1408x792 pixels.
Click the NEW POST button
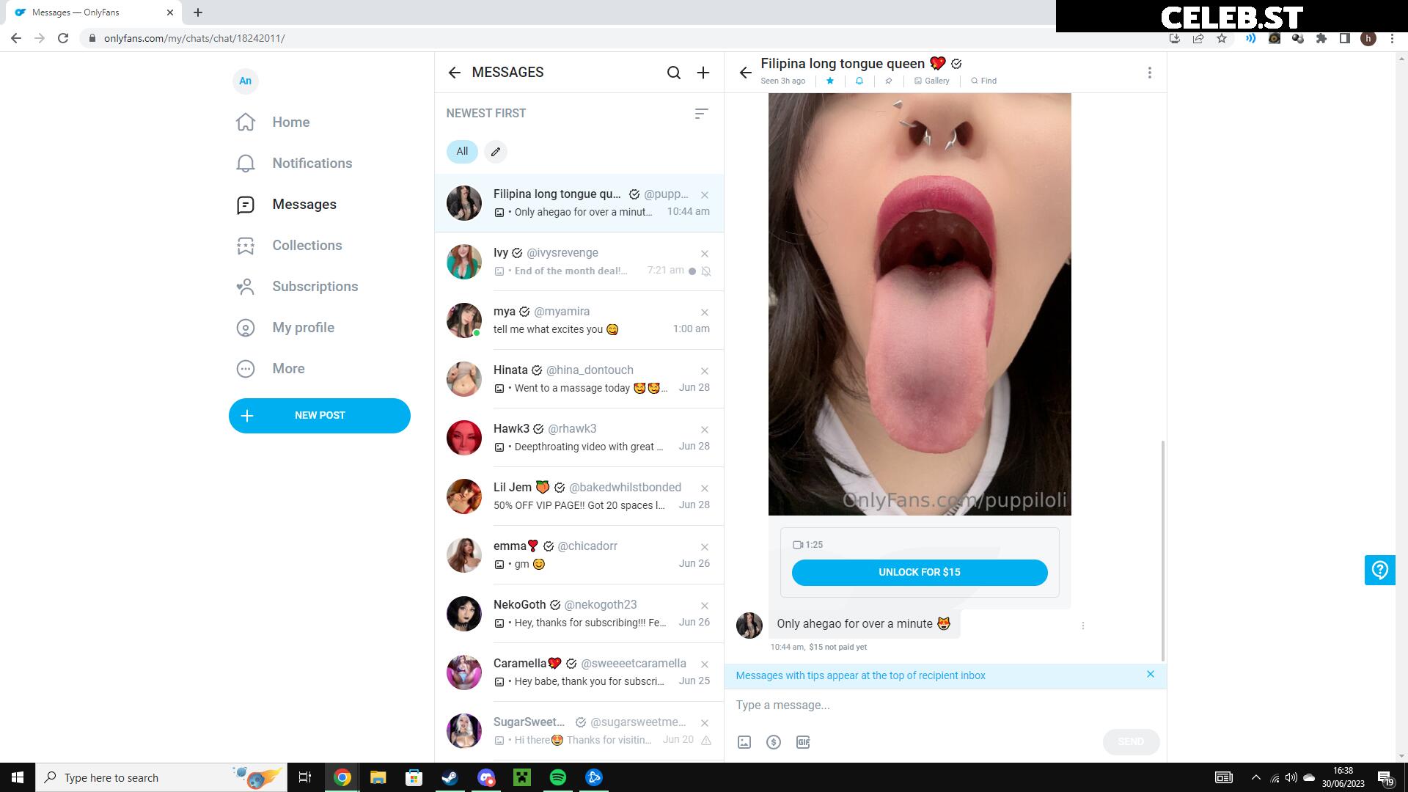[x=320, y=416]
